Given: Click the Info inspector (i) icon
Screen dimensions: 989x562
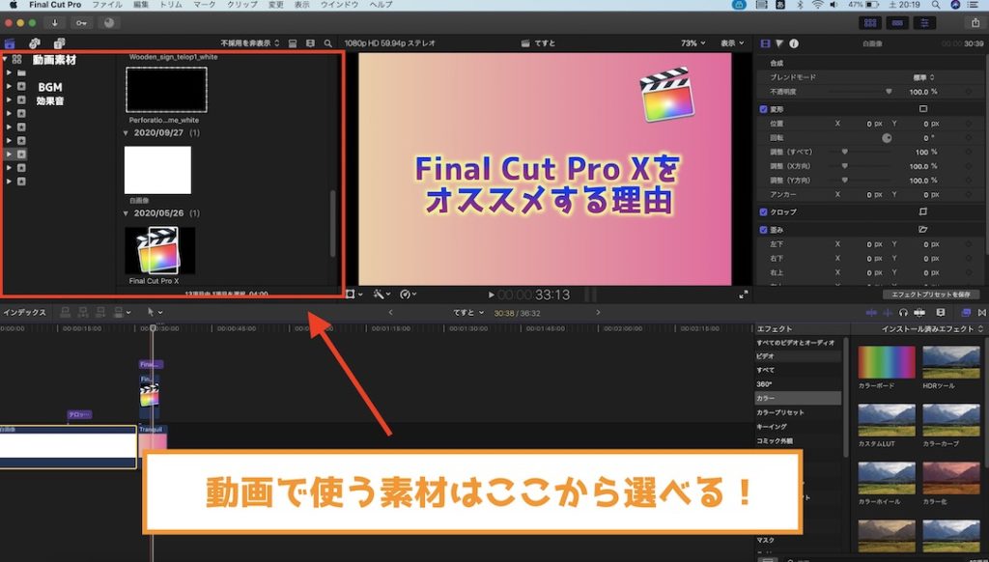Looking at the screenshot, I should tap(795, 43).
